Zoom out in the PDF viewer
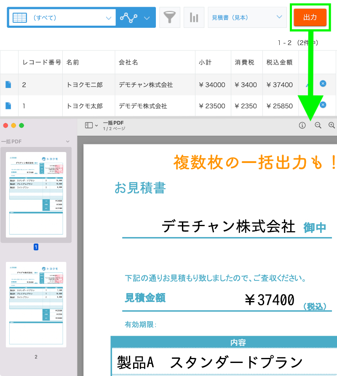337x376 pixels. coord(318,125)
